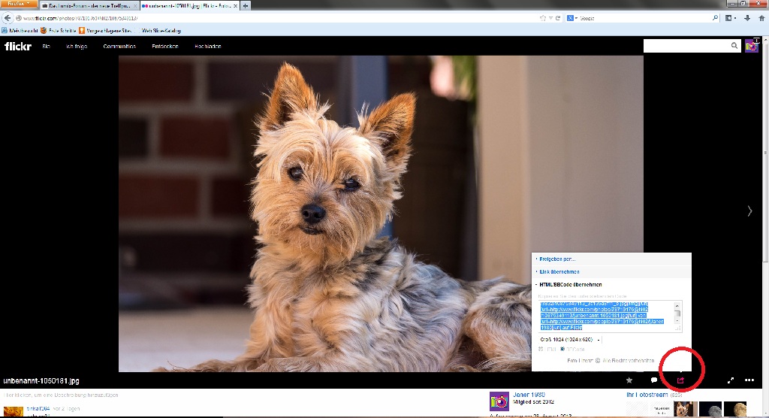Mark photo as favorite with star icon
The image size is (769, 418).
click(629, 380)
